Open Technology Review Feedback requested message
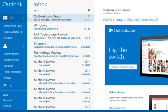Image resolution: width=168 pixels, height=112 pixels. (x=61, y=54)
